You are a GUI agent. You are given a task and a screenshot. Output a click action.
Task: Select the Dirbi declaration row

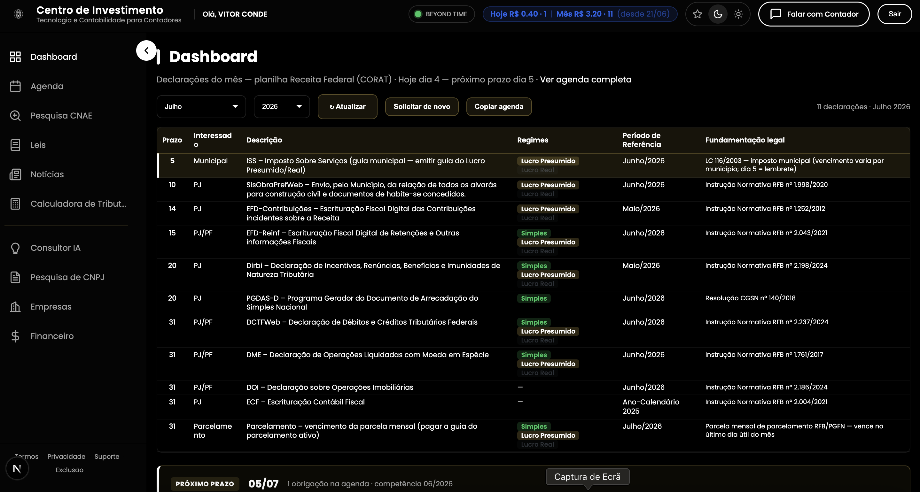click(534, 274)
